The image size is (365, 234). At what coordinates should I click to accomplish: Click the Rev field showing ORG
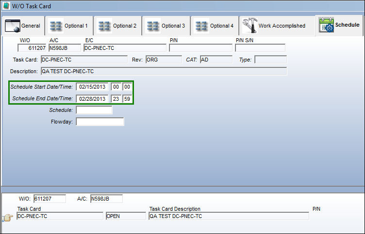(x=164, y=60)
